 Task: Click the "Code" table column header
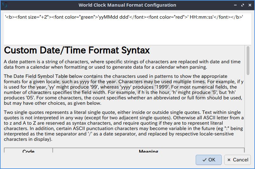[29, 151]
